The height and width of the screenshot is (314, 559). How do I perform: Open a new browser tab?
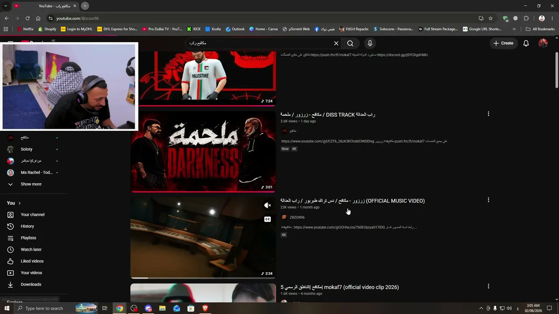[x=85, y=6]
